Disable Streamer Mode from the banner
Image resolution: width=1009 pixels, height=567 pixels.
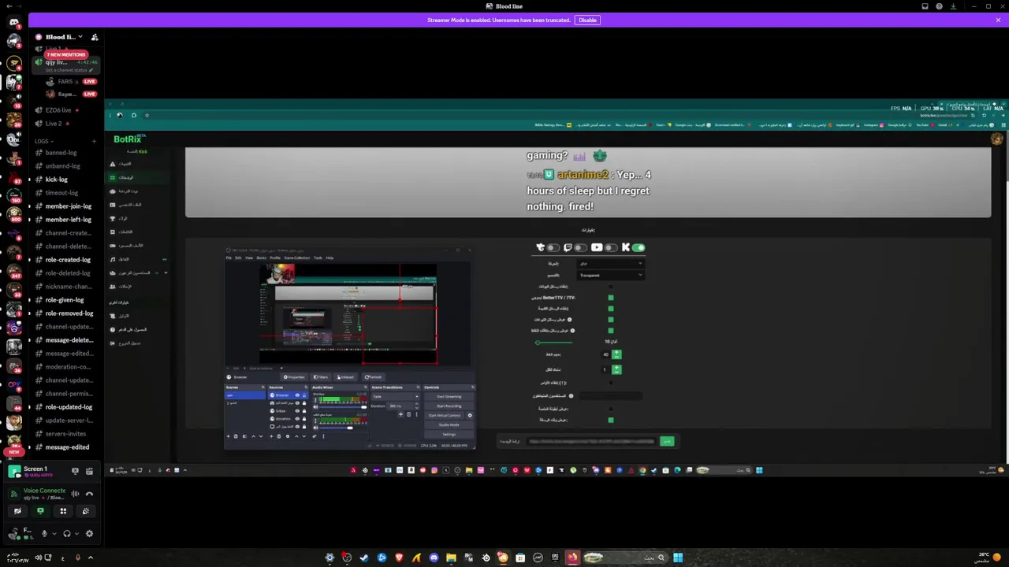(x=587, y=20)
